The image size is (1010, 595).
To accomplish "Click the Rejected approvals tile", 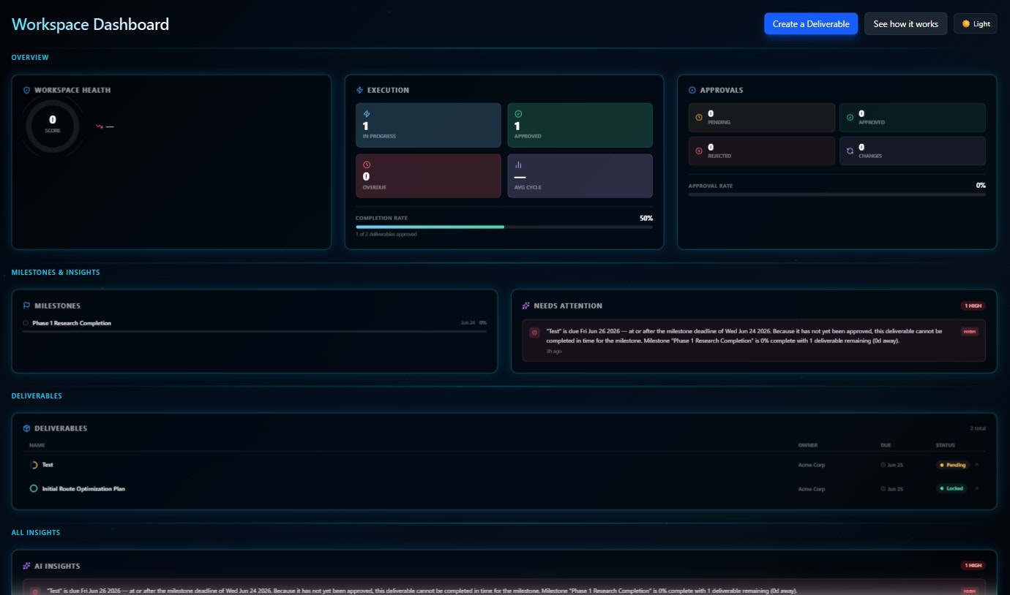I will click(x=761, y=151).
